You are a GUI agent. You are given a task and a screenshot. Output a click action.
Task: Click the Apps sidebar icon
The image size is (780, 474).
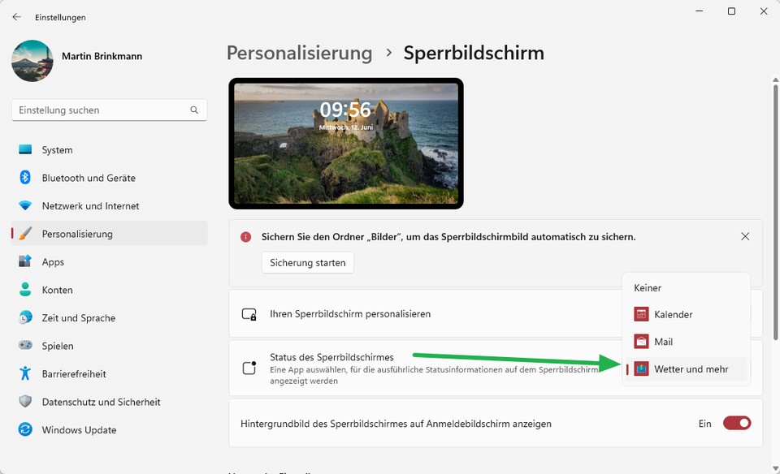[27, 261]
